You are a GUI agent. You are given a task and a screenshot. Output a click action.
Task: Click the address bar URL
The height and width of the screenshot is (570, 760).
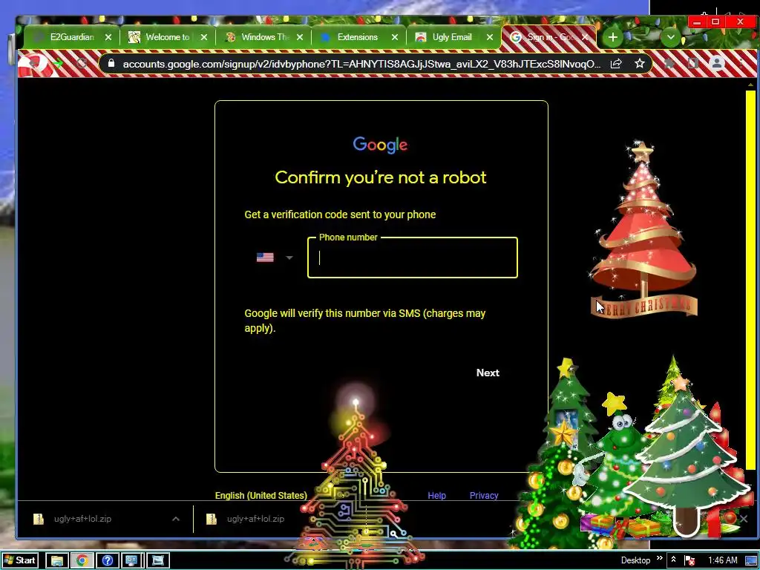click(x=361, y=64)
